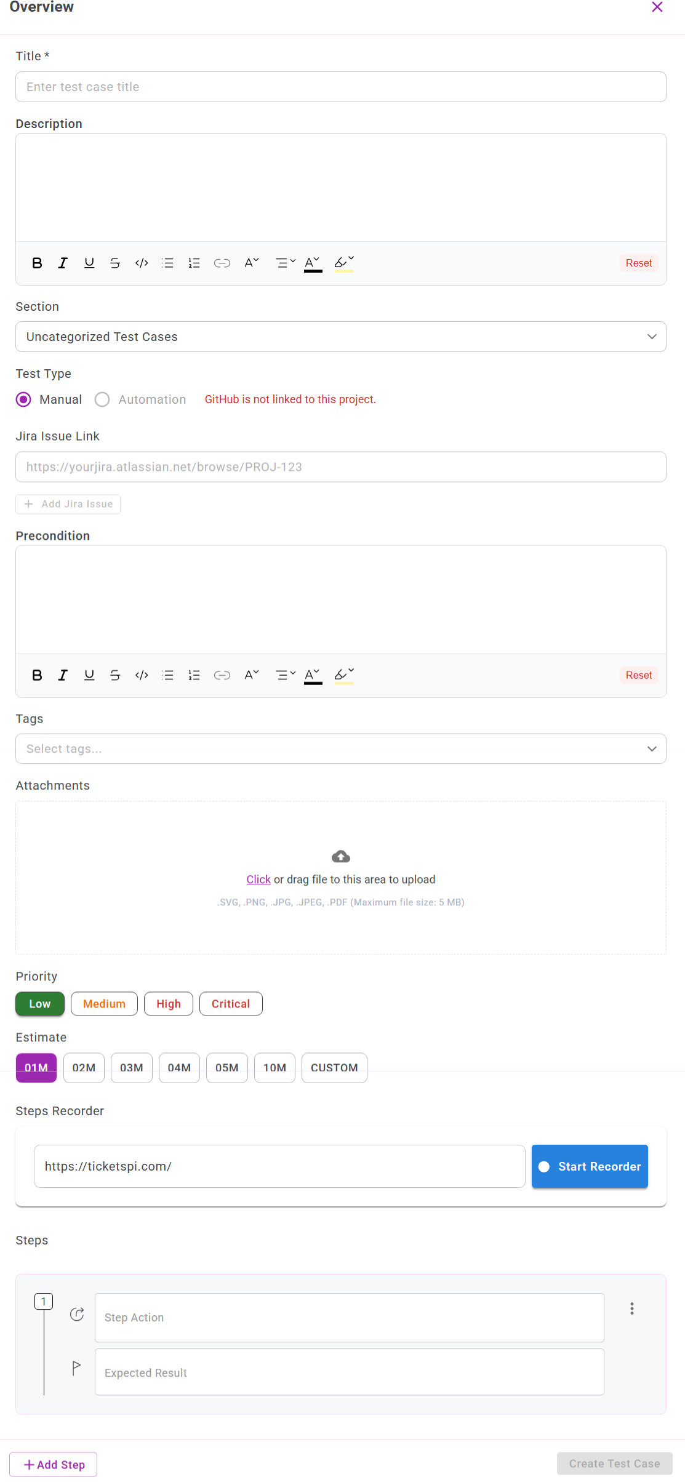This screenshot has height=1482, width=685.
Task: Insert link in Description editor toolbar
Action: click(222, 263)
